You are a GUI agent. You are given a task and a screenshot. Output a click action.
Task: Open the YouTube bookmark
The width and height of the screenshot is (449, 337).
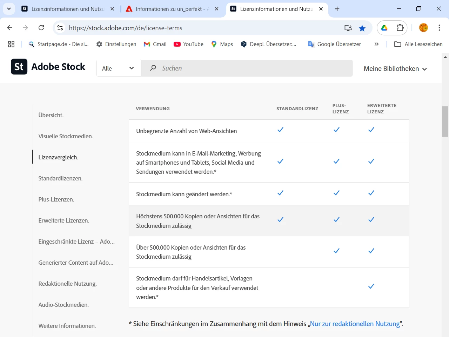tap(189, 44)
